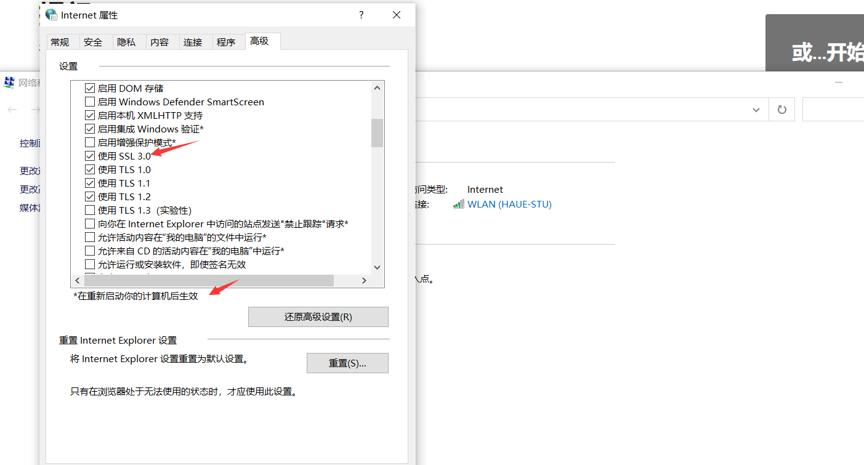Click the 重置(S) button
This screenshot has width=864, height=465.
coord(347,363)
